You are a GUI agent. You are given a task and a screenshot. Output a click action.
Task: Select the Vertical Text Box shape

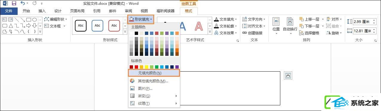click(x=11, y=19)
